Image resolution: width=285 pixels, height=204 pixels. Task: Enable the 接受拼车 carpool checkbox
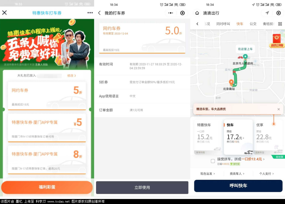point(213,161)
